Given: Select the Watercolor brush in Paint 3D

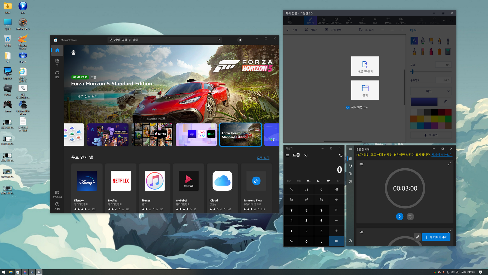Looking at the screenshot, I should 440,41.
